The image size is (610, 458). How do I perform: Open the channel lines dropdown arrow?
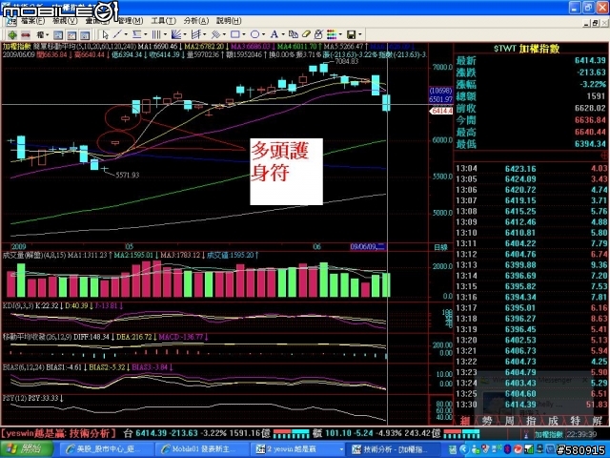[x=205, y=34]
